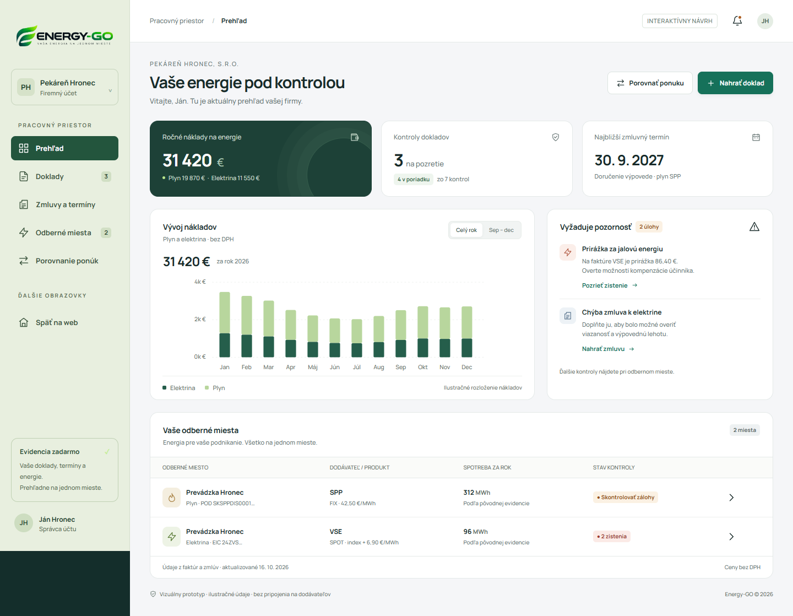Expand the Pekáreň Hronec account switcher
Viewport: 793px width, 616px height.
point(64,87)
